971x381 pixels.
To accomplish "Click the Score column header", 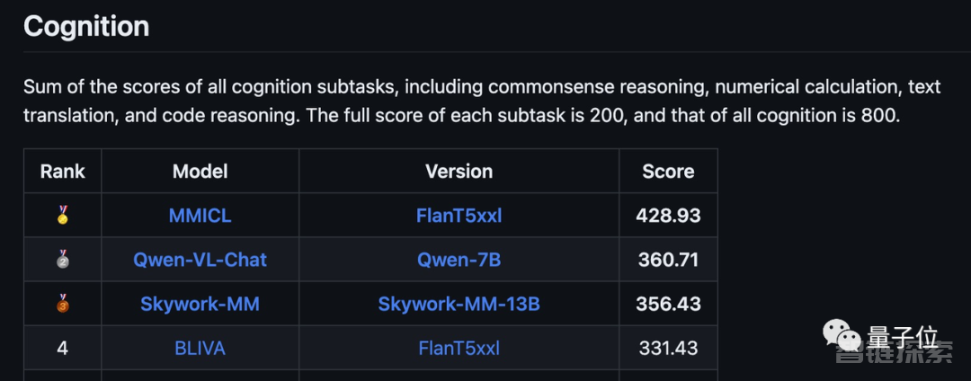I will 668,171.
